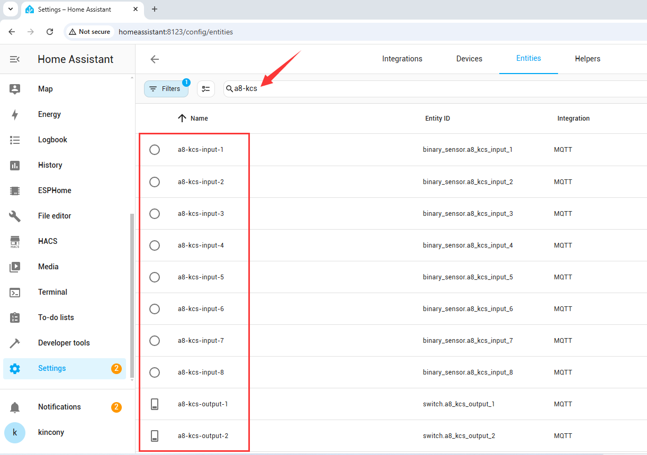
Task: Click the entity search field
Action: 424,89
